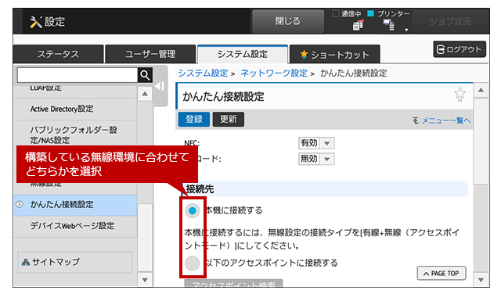This screenshot has height=294, width=501.
Task: Switch to ステータス tab
Action: click(58, 54)
